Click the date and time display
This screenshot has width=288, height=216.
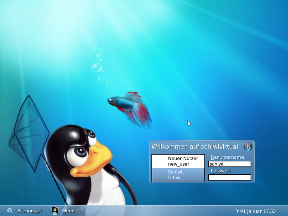click(x=255, y=211)
